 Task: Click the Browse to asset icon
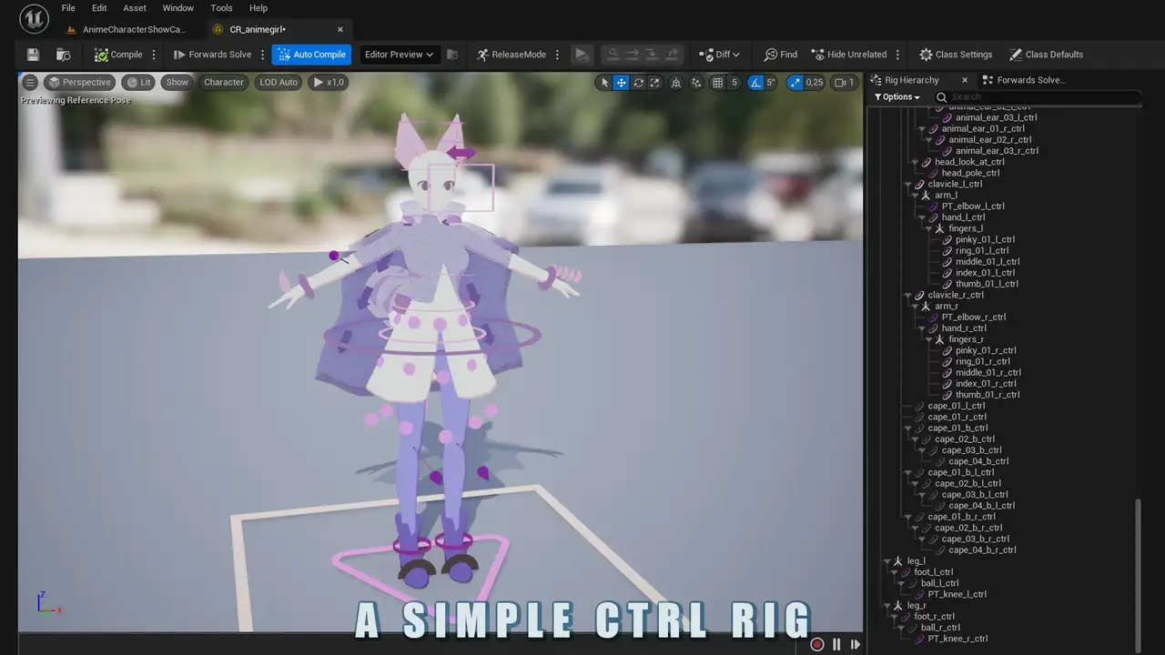tap(63, 55)
